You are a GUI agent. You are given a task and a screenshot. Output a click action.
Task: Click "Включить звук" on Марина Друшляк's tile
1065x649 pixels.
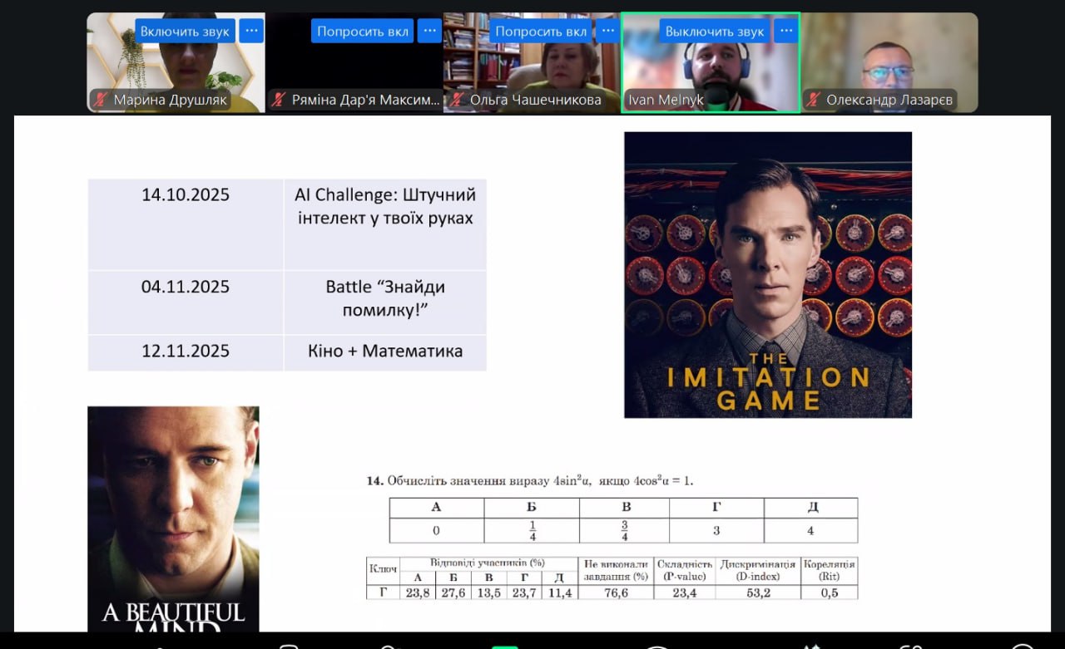(185, 32)
